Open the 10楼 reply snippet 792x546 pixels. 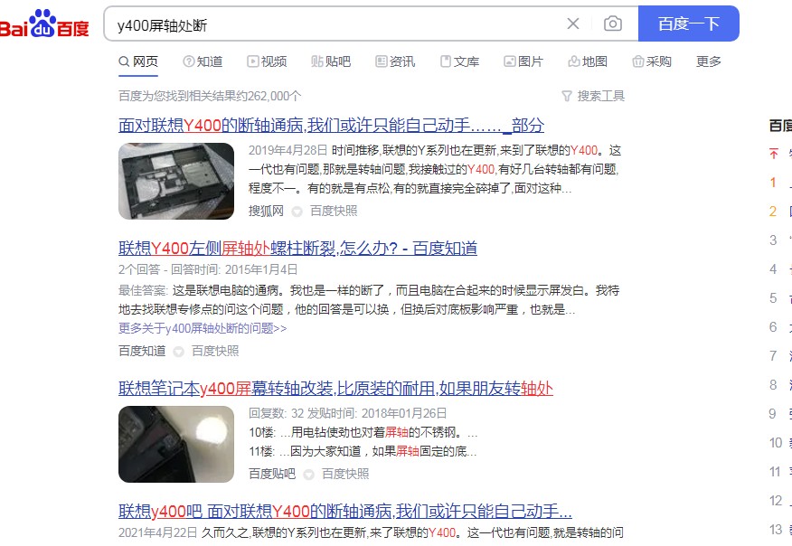coord(363,432)
